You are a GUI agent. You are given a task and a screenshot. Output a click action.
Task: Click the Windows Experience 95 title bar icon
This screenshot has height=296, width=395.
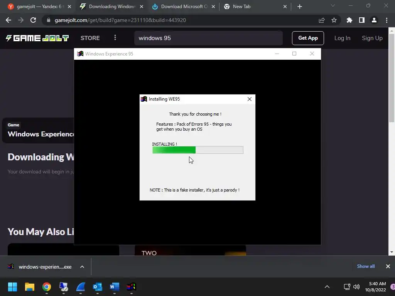click(x=80, y=54)
